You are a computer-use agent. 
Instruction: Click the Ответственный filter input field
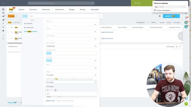71,53
